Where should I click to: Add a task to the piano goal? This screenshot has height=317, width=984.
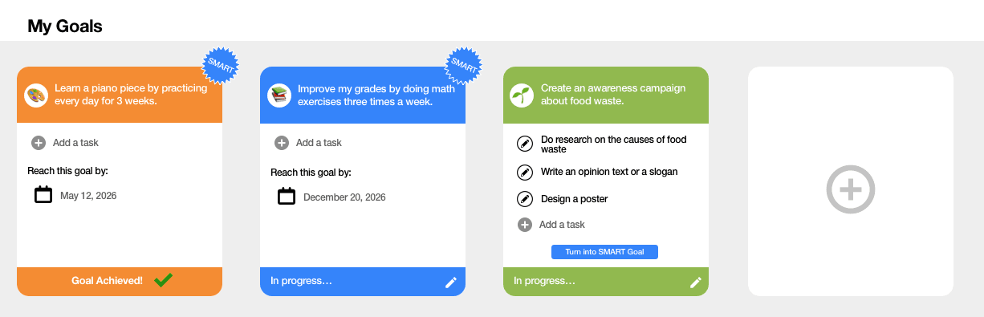[65, 143]
